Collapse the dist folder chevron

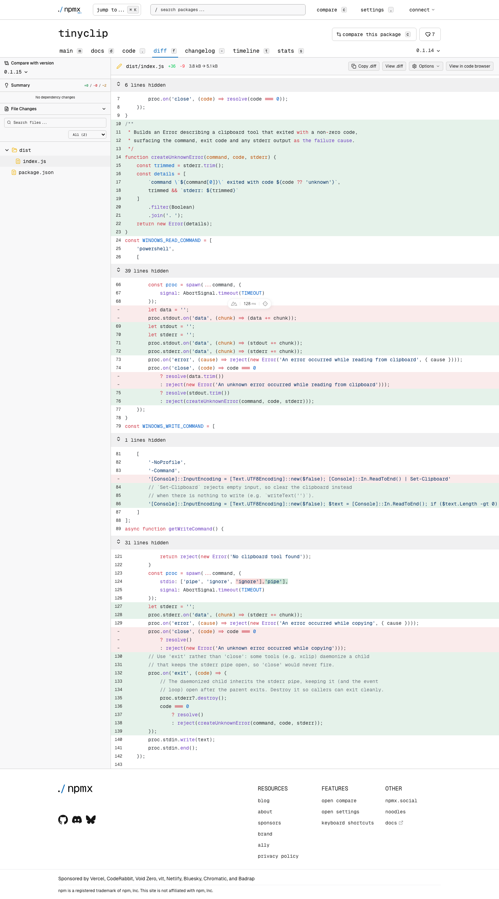coord(7,150)
